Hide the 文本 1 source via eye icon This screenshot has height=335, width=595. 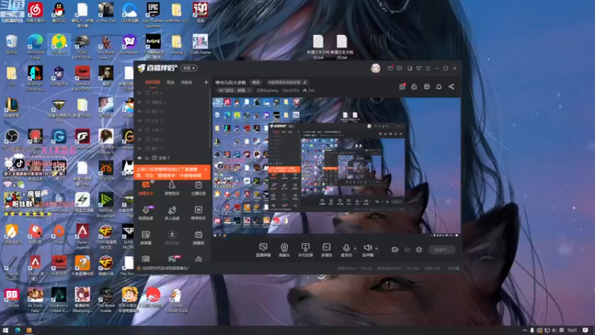click(140, 158)
